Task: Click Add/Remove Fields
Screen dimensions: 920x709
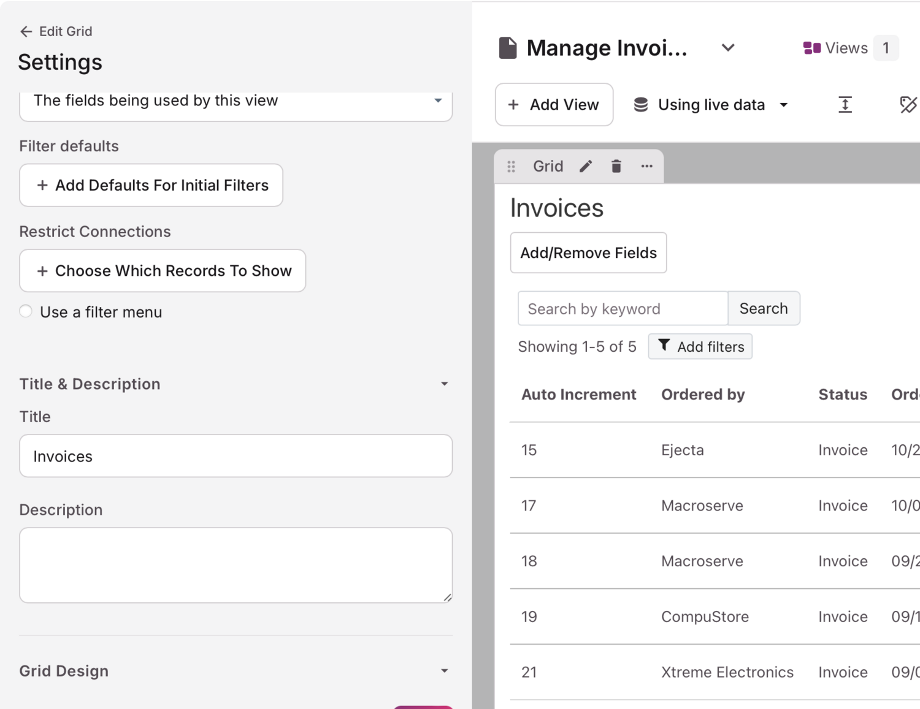Action: 588,252
